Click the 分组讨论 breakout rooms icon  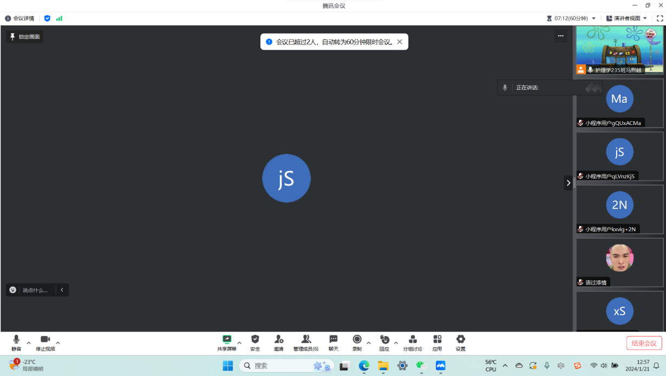coord(413,340)
